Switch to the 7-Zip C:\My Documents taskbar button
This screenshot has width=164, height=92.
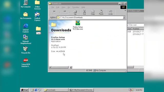81,90
